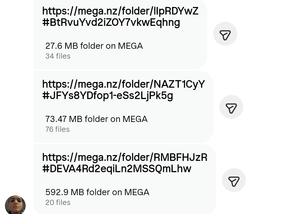Image resolution: width=306 pixels, height=214 pixels.
Task: Click the share arrow beside the 27.6 MB folder message
Action: pos(225,34)
